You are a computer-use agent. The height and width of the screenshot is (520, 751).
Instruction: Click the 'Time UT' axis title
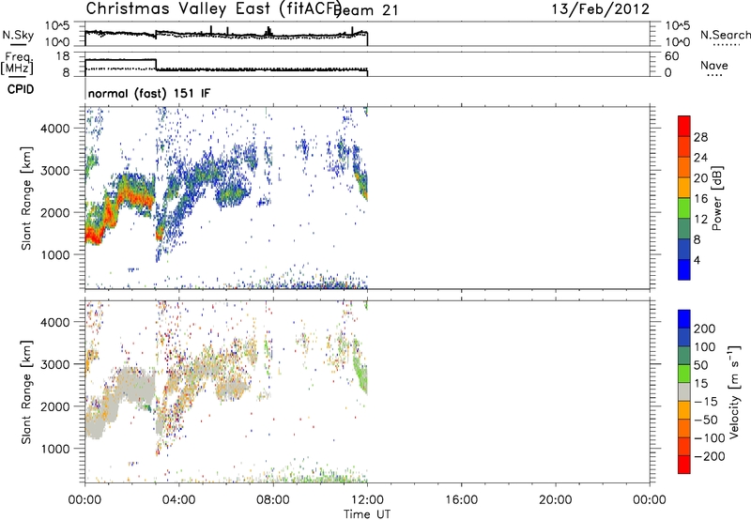coord(367,514)
